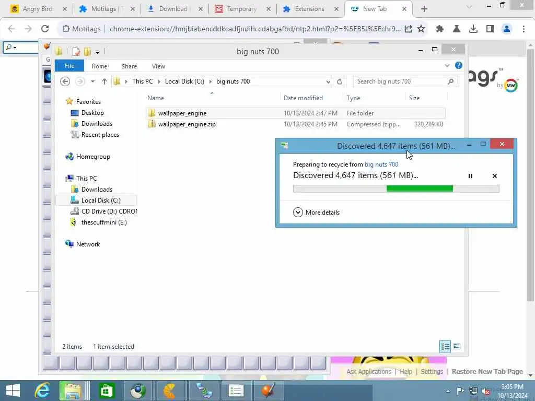Open recent locations dropdown arrow
The height and width of the screenshot is (401, 535).
click(92, 81)
